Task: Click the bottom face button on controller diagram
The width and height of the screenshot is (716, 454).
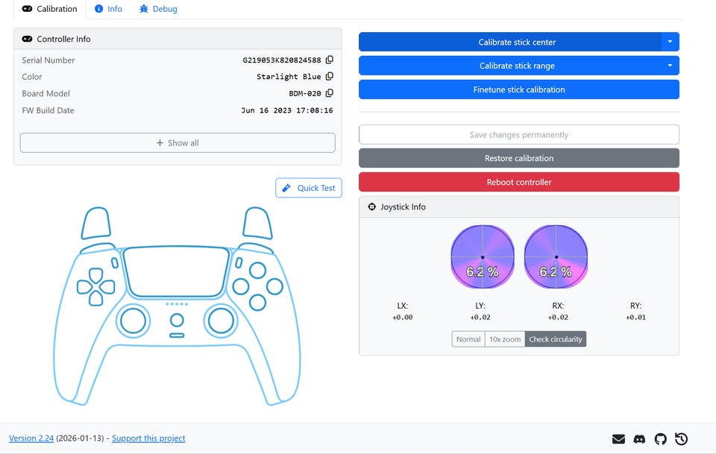Action: pyautogui.click(x=257, y=303)
